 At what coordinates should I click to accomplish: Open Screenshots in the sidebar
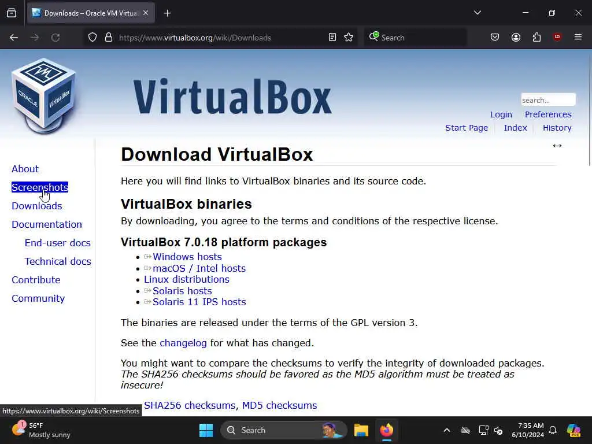click(40, 187)
